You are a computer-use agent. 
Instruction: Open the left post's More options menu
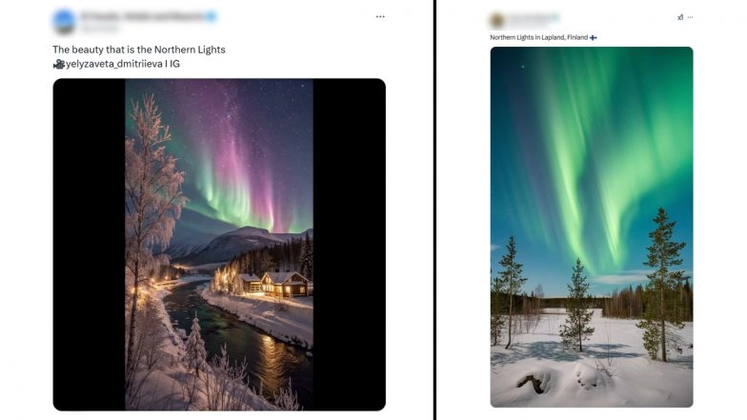tap(380, 16)
